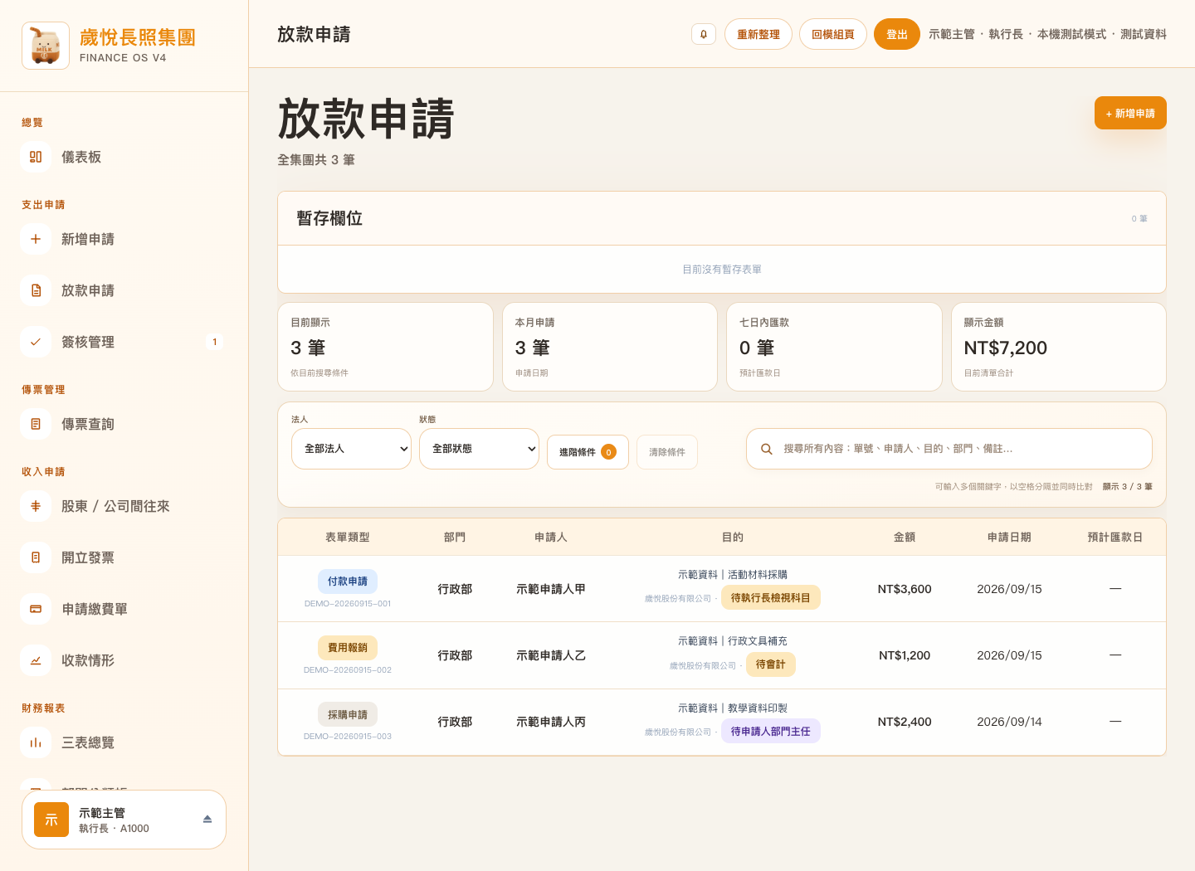Click purpose 示範資料｜活動材料採購
1195x871 pixels.
(x=733, y=575)
